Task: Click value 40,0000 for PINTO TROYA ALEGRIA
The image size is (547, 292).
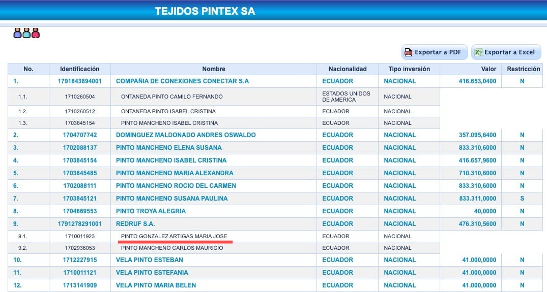Action: click(485, 211)
